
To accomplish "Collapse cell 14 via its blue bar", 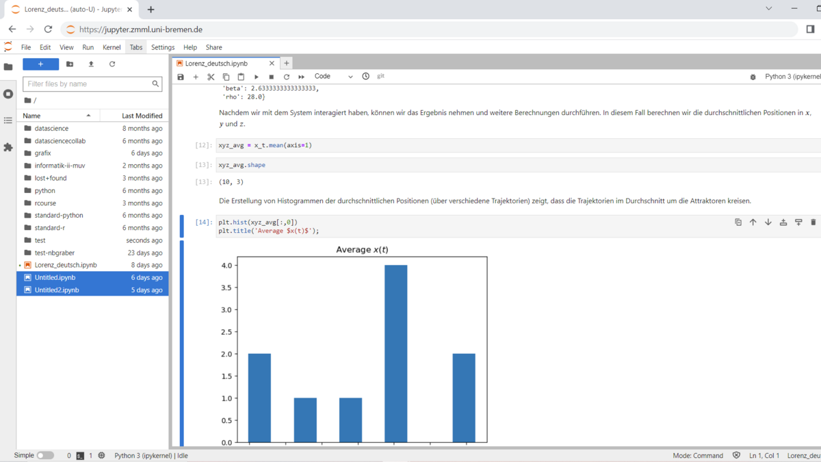I will pos(182,226).
